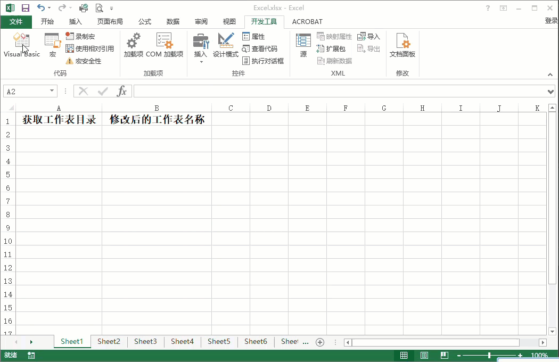Viewport: 559px width, 362px height.
Task: Click 登录 sign in link
Action: (x=551, y=21)
